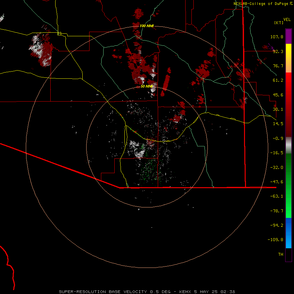Select the 45.6 velocity scale value
Screen dimensions: 294x294
278,95
